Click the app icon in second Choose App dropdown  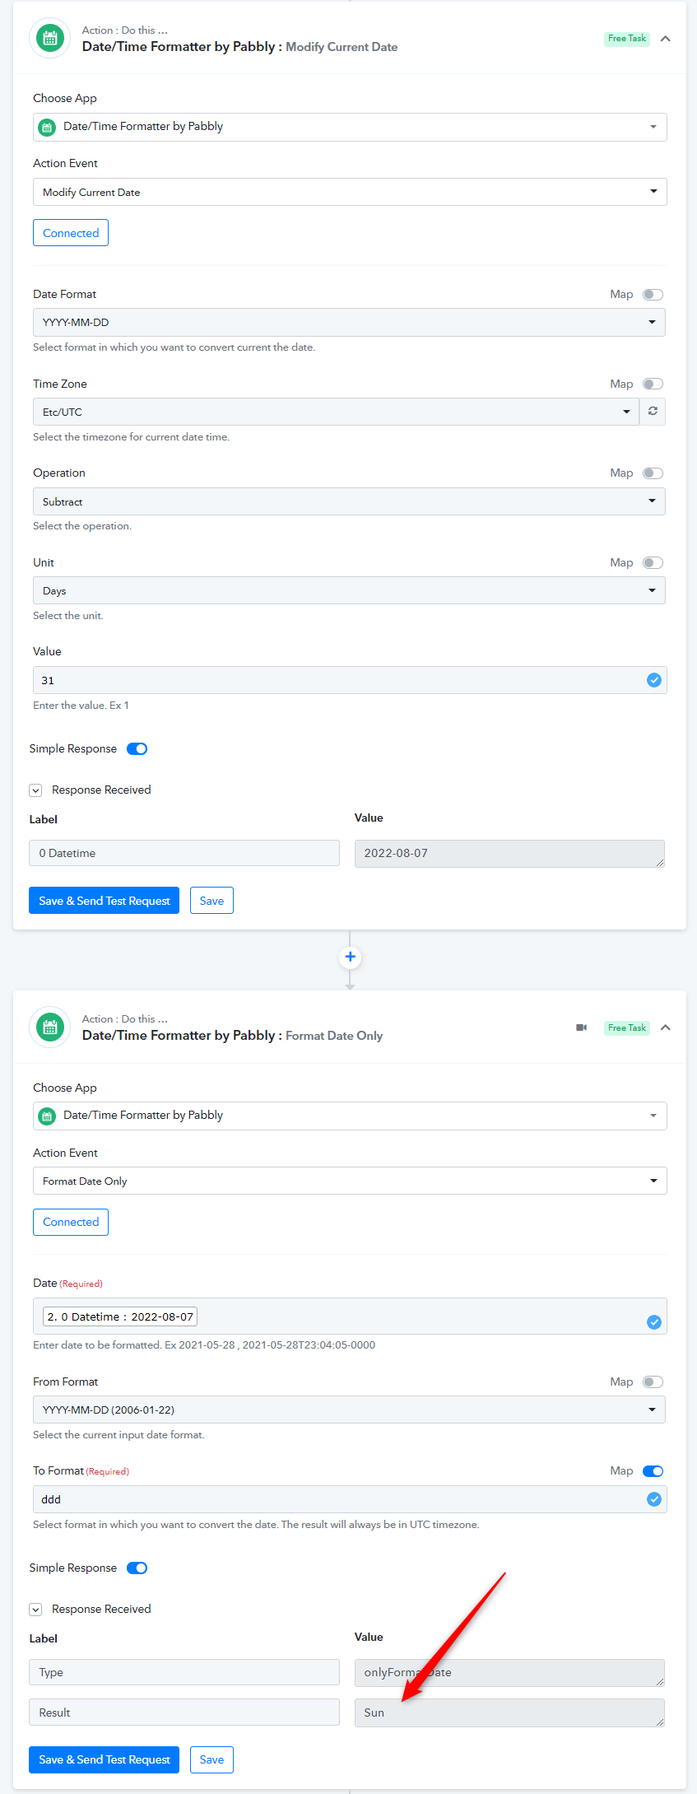(x=48, y=1116)
